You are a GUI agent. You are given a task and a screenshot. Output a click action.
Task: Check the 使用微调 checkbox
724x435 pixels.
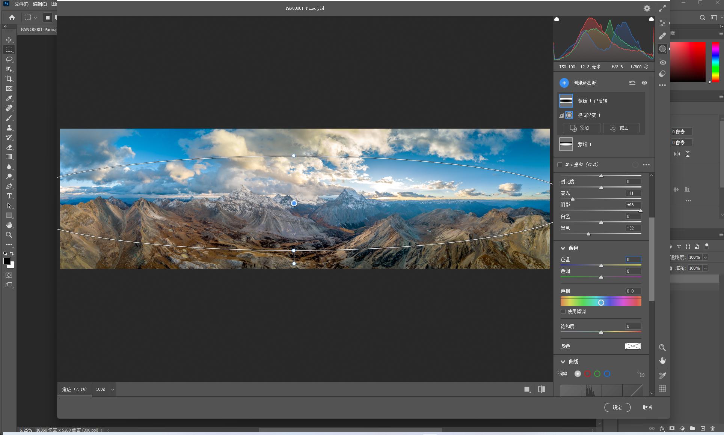[563, 311]
